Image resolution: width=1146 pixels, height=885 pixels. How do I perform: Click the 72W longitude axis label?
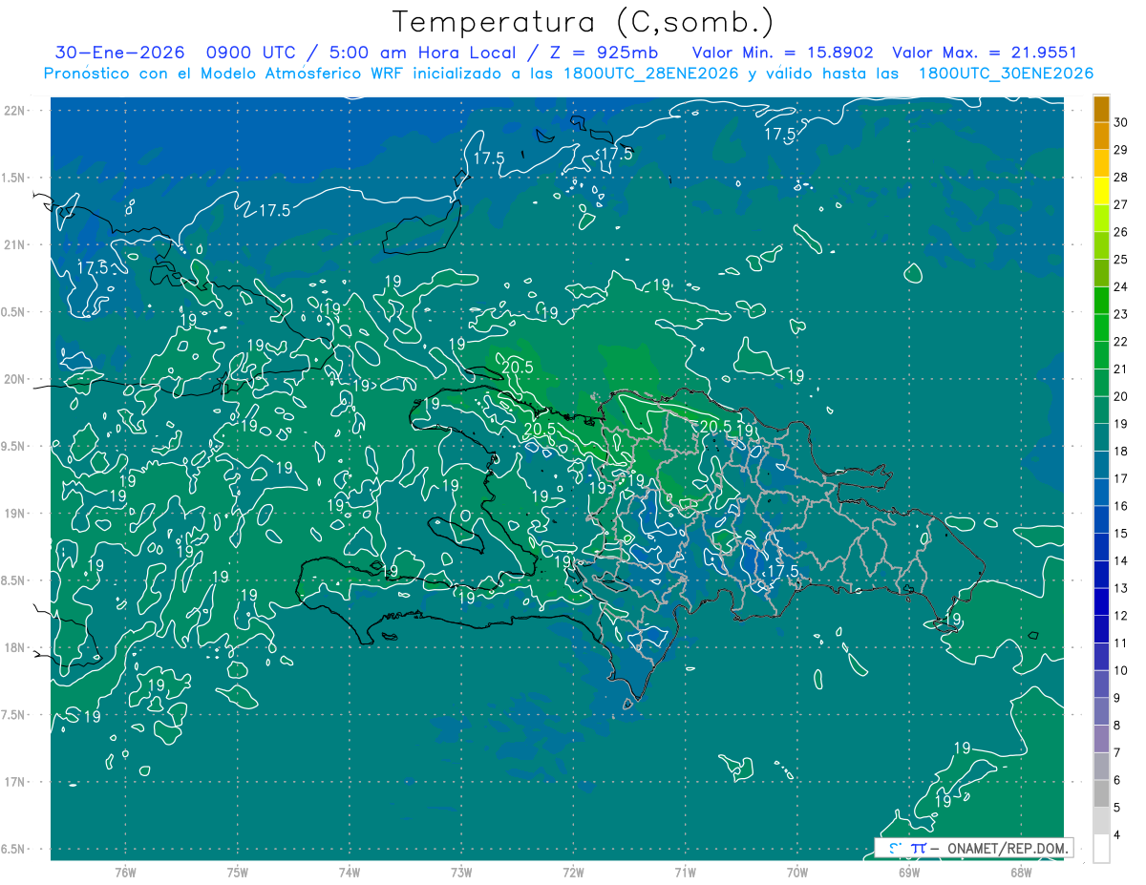coord(573,872)
